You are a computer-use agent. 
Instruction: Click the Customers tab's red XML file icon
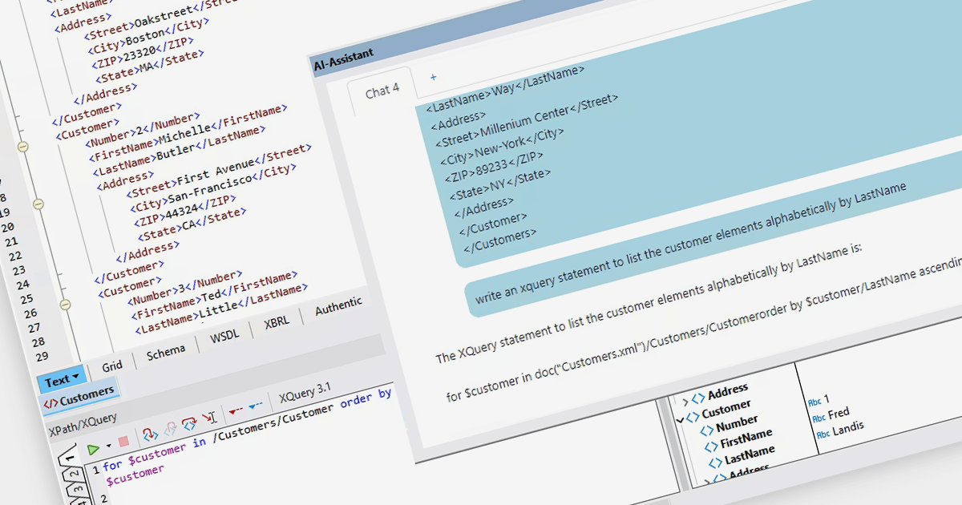(x=51, y=403)
